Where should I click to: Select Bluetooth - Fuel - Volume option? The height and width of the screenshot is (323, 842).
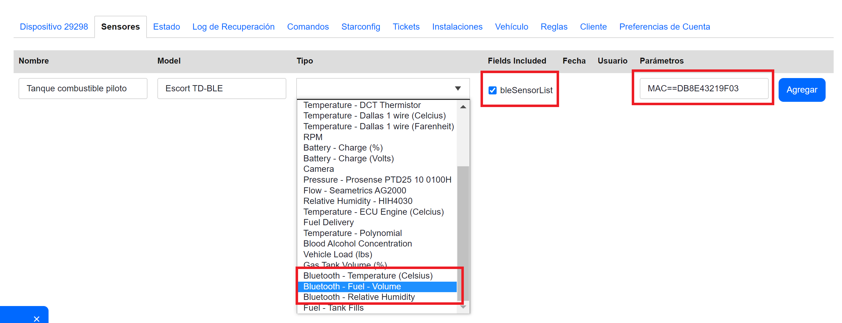[352, 287]
